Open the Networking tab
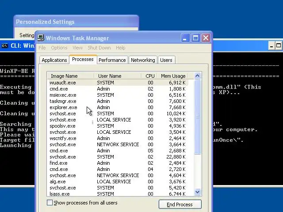Image resolution: width=283 pixels, height=212 pixels. [x=143, y=60]
